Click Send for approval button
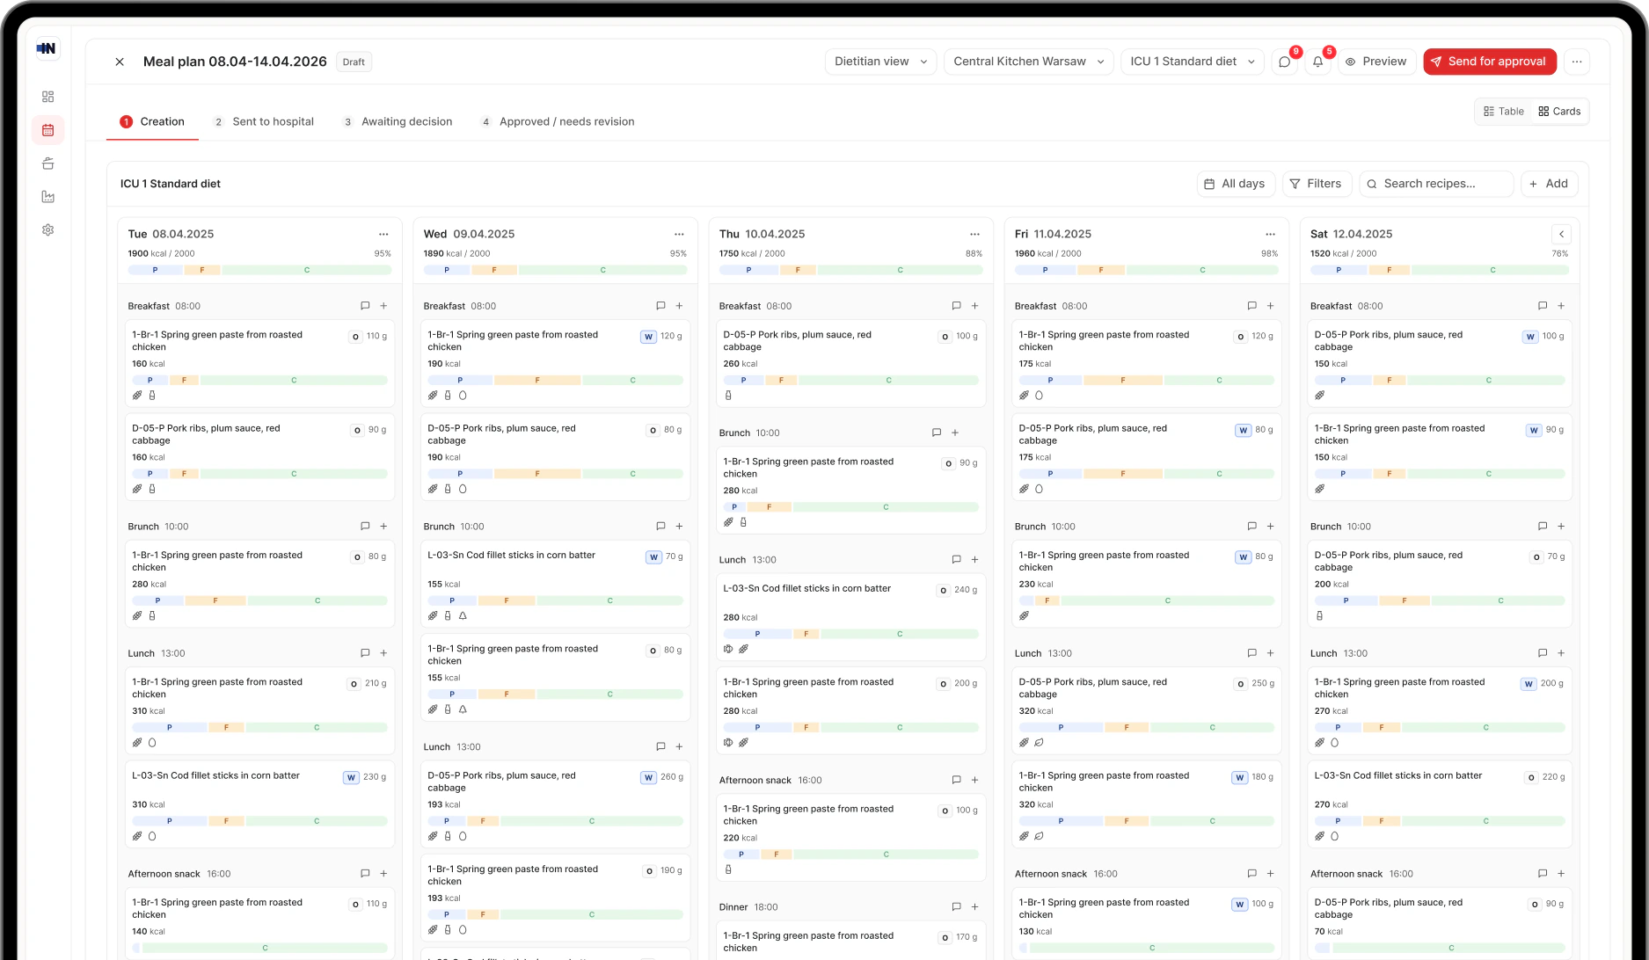 1490,62
